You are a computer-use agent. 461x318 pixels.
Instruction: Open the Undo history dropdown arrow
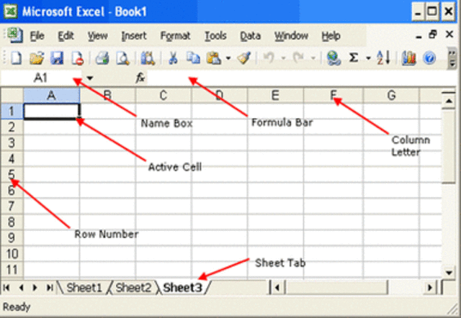click(x=283, y=58)
